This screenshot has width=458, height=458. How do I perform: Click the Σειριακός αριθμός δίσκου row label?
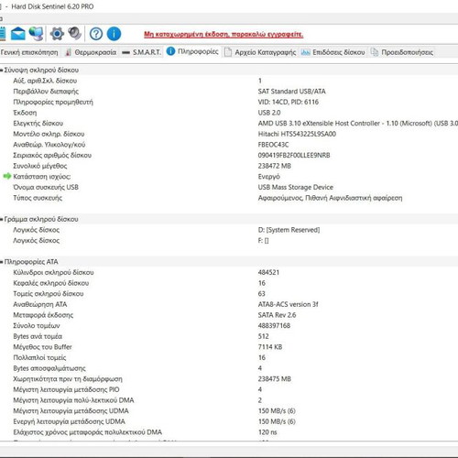click(52, 156)
